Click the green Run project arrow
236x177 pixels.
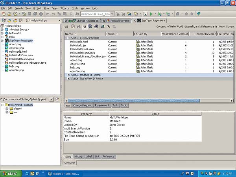point(151,14)
